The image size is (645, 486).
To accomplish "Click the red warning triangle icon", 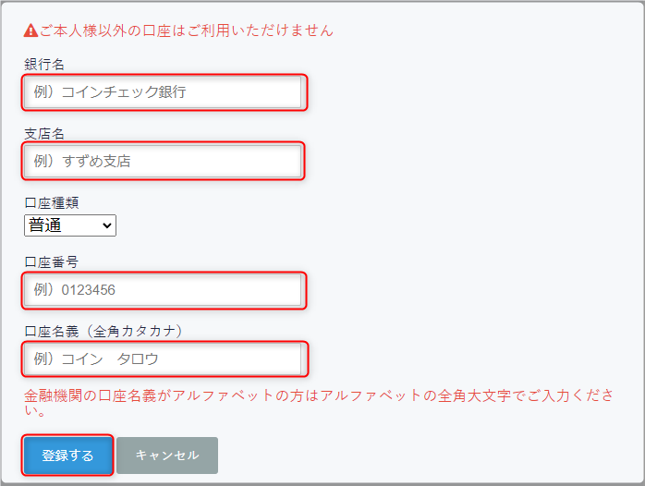I will (x=31, y=30).
